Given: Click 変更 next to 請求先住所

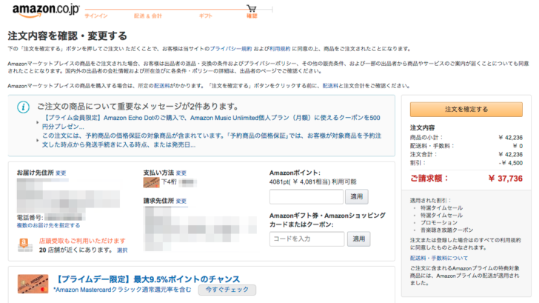Looking at the screenshot, I should coord(181,202).
